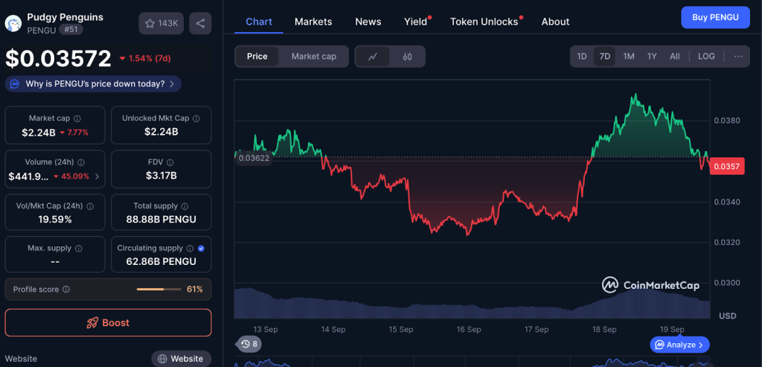
Task: Select the 1D time range
Action: click(x=582, y=57)
